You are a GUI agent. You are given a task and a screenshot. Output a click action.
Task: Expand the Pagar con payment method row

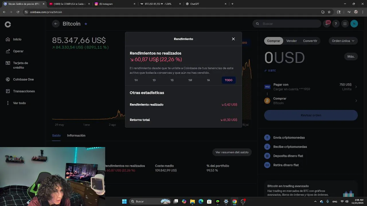[x=311, y=87]
